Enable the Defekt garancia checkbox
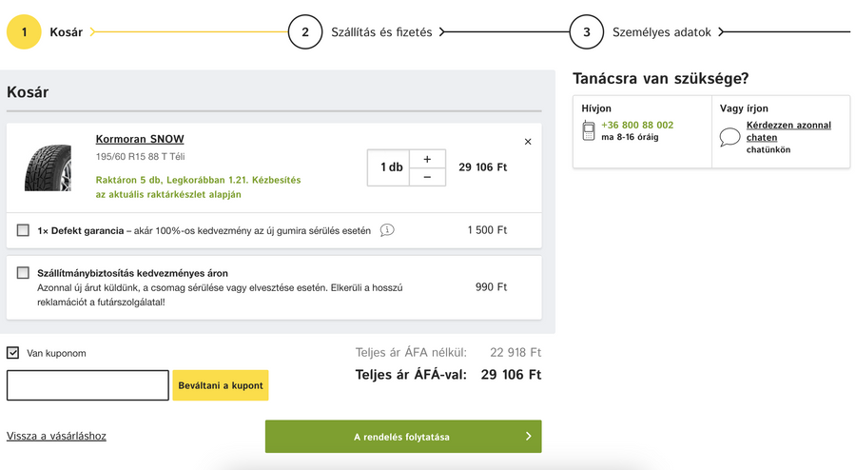The height and width of the screenshot is (470, 856). pos(23,230)
